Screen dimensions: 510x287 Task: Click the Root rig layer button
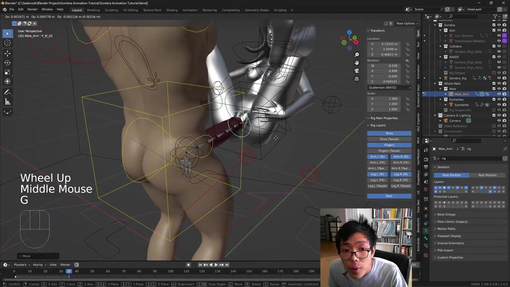[x=389, y=196]
